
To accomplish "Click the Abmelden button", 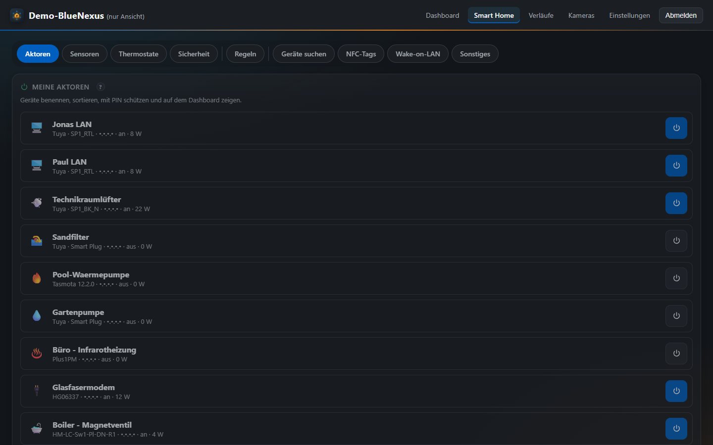I will [681, 15].
